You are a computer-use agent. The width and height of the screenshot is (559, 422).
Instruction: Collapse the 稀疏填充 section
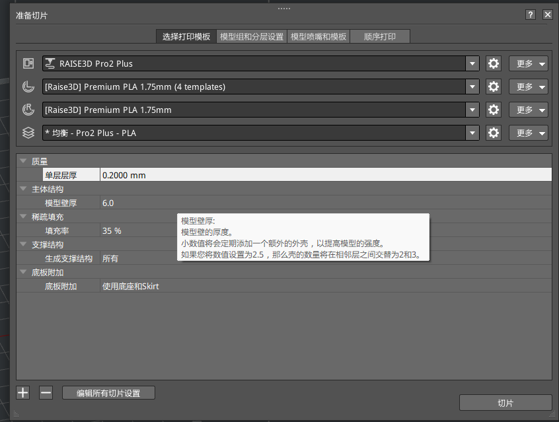pos(24,217)
